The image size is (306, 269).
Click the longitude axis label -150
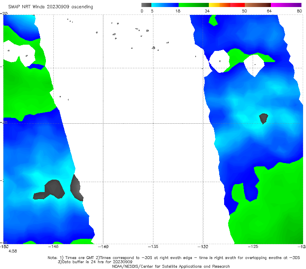tap(4, 247)
